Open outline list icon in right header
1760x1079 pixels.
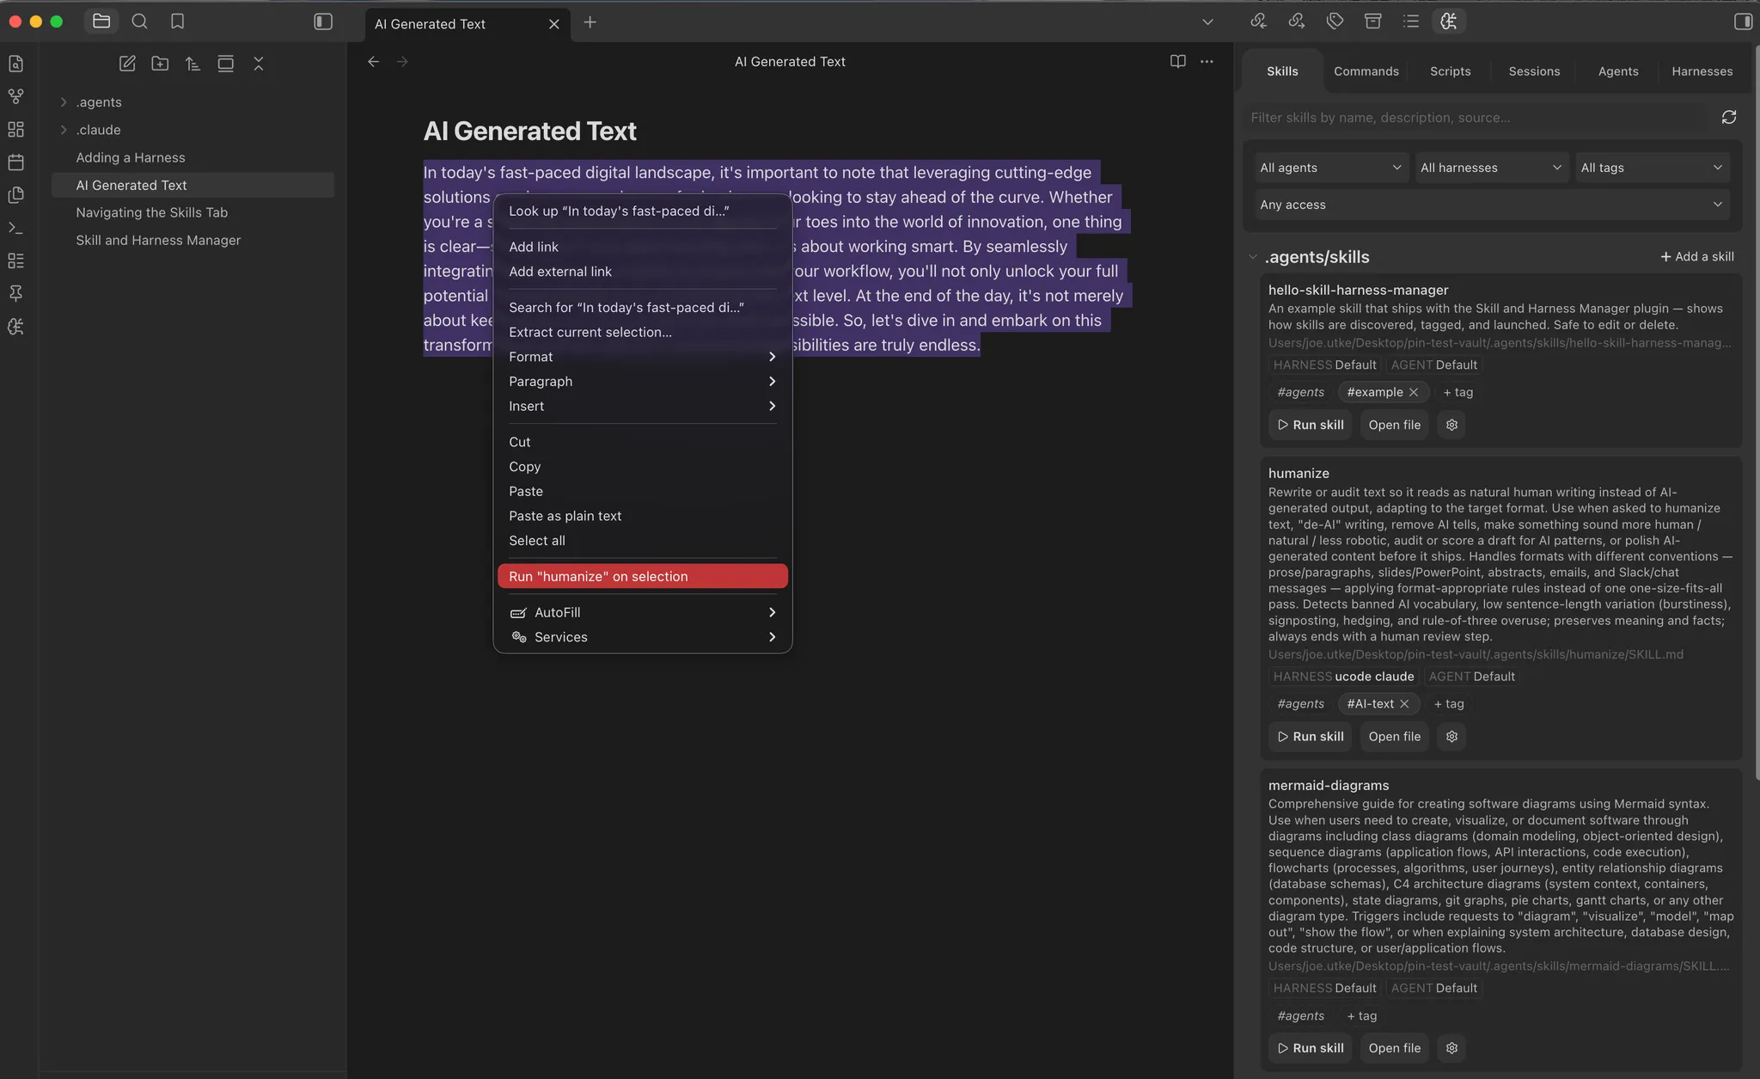pos(1411,21)
